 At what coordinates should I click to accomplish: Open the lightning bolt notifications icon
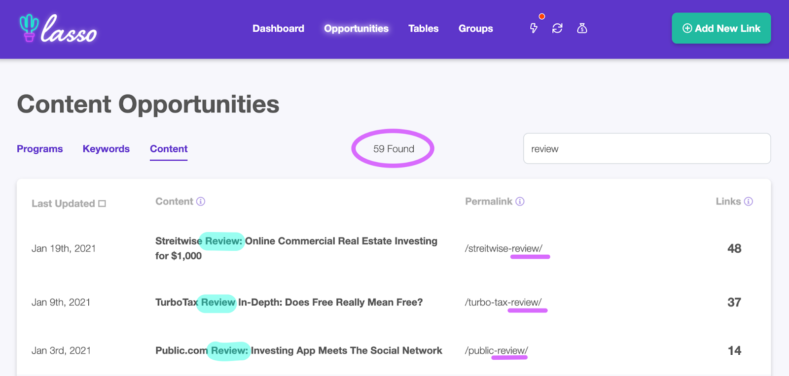point(534,28)
